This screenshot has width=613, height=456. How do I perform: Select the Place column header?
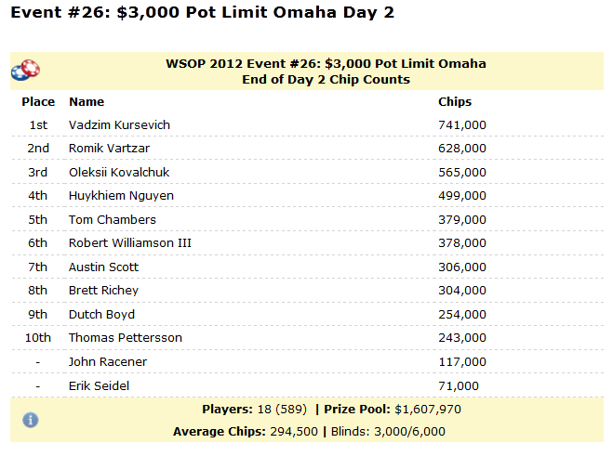point(38,102)
